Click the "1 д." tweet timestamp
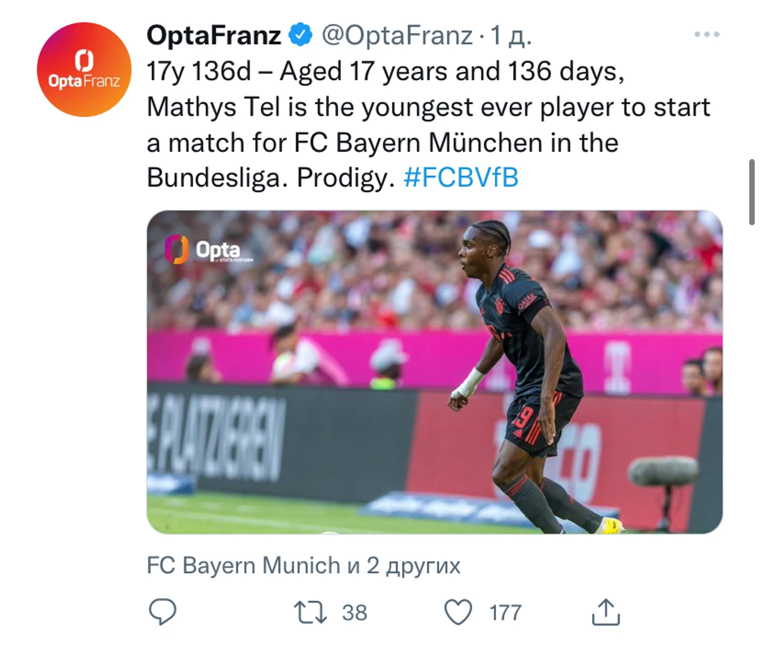Viewport: 760px width, 650px height. tap(511, 35)
